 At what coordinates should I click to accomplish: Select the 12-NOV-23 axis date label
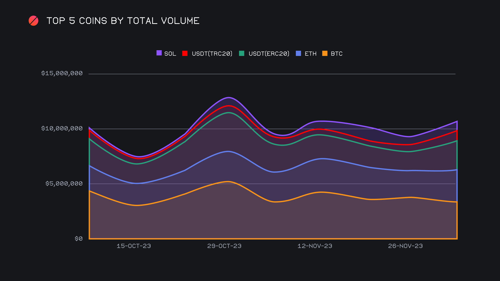(x=315, y=246)
